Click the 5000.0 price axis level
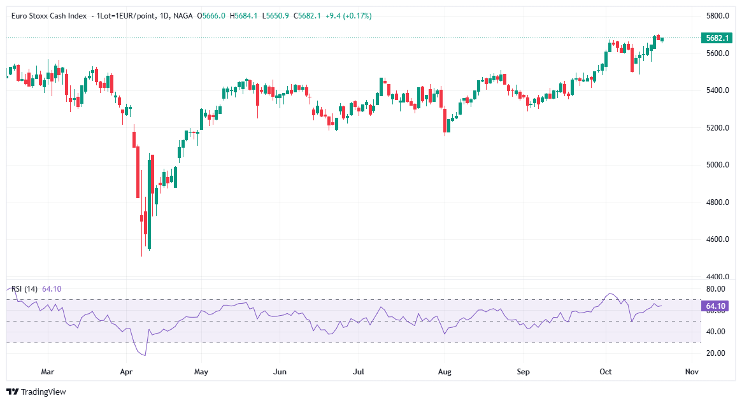The height and width of the screenshot is (403, 742). pyautogui.click(x=717, y=165)
